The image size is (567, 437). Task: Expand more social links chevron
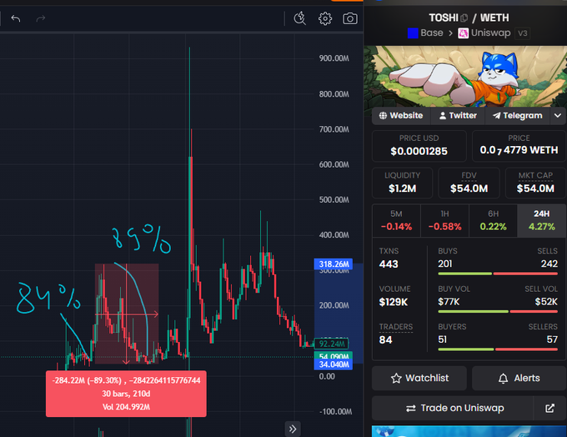(x=558, y=116)
